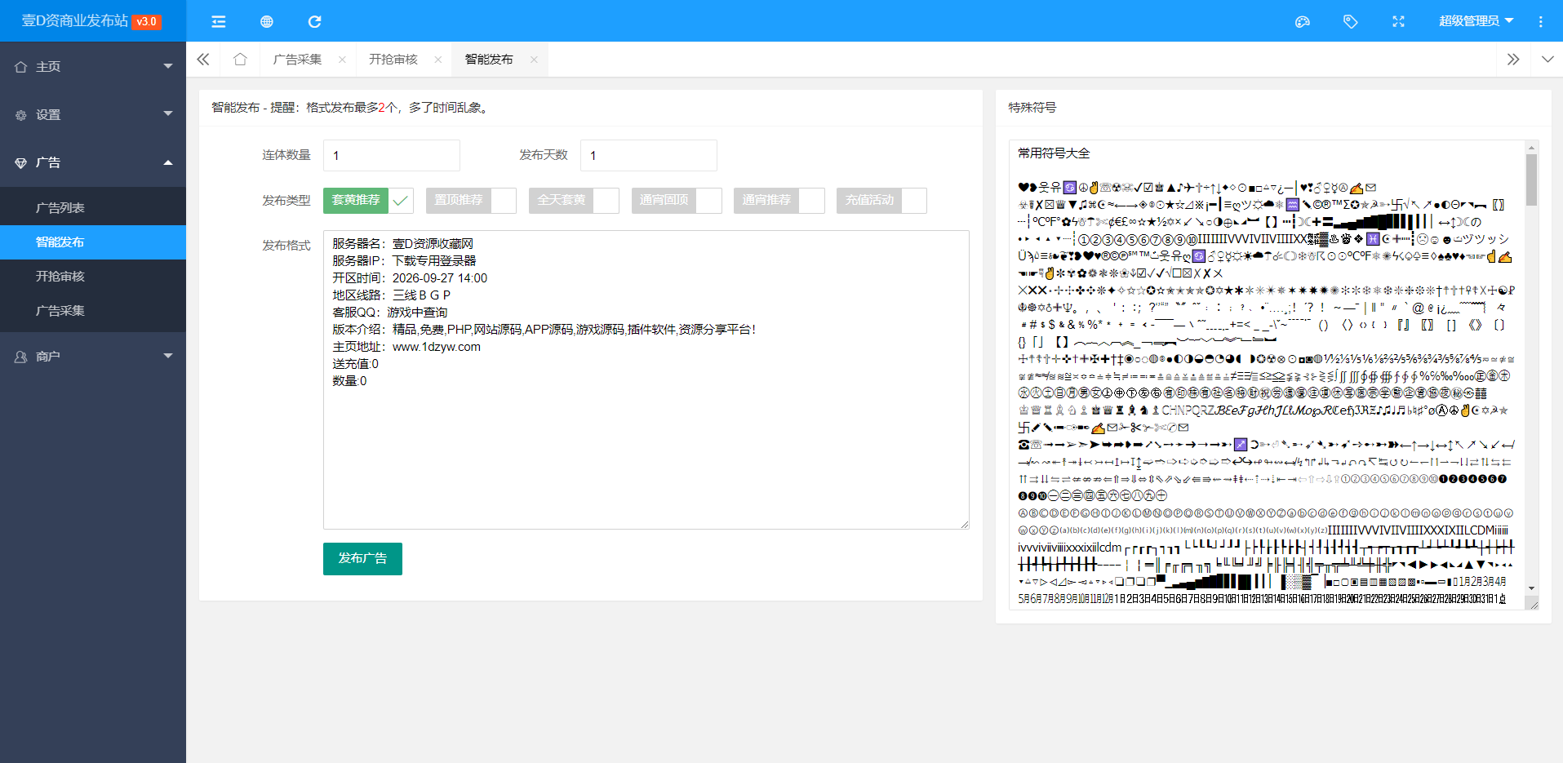Viewport: 1563px width, 763px height.
Task: Focus the 连体数量 input field
Action: pyautogui.click(x=392, y=155)
